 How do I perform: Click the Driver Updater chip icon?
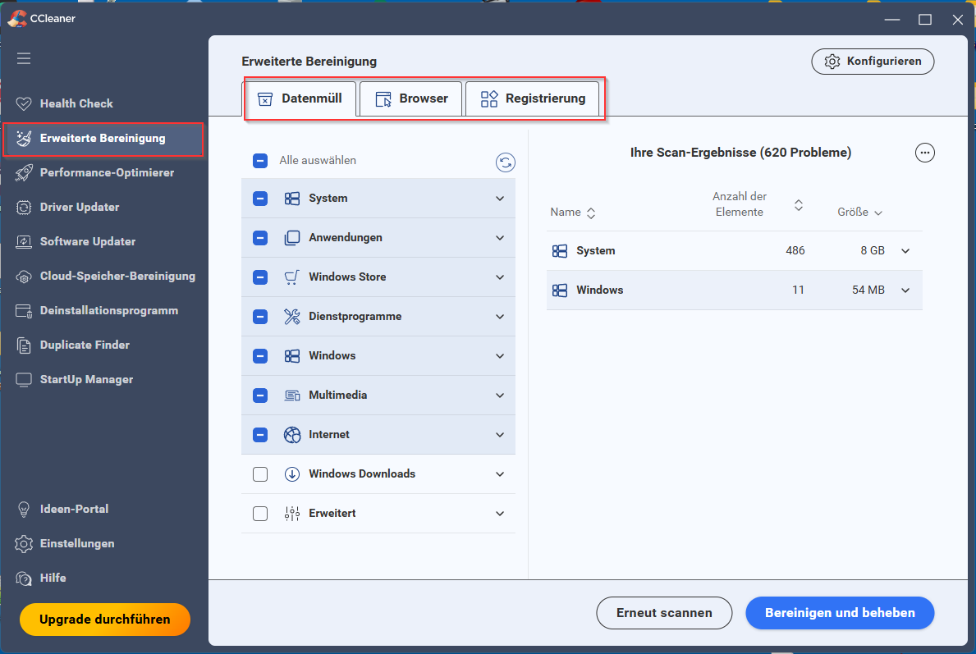tap(24, 208)
